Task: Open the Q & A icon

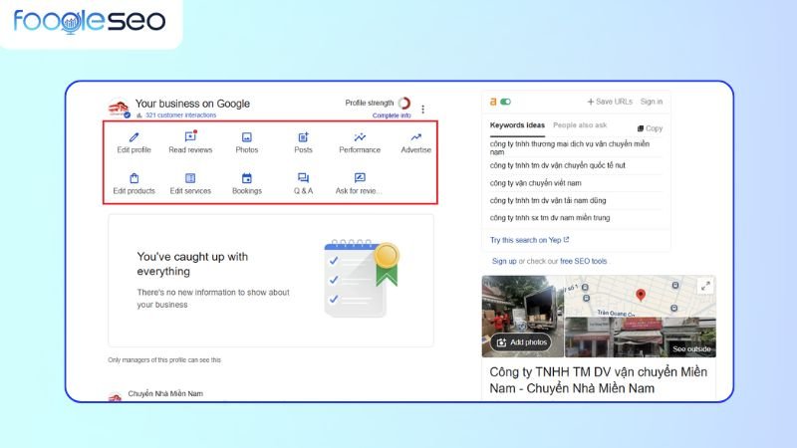Action: pos(303,178)
